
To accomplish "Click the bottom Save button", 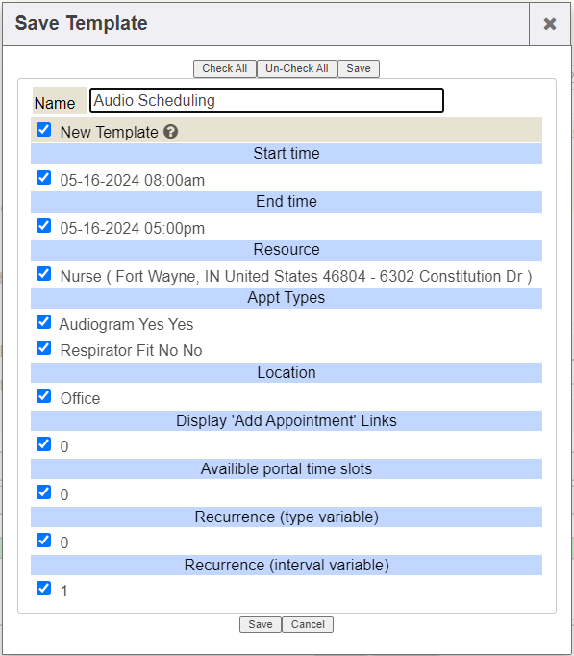I will click(260, 624).
